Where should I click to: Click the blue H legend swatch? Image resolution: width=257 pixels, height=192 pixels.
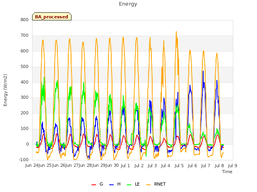click(111, 184)
